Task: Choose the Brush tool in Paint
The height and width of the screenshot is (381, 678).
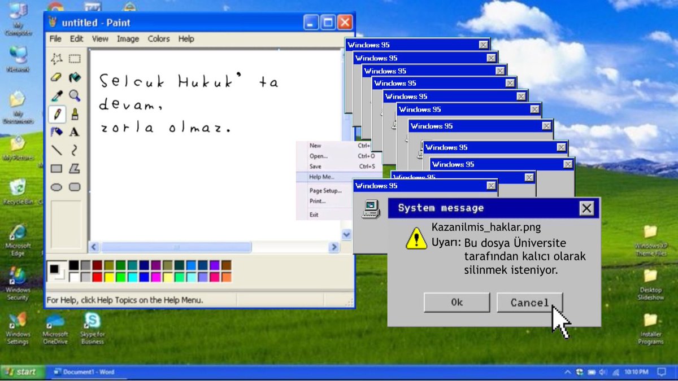Action: pyautogui.click(x=75, y=114)
